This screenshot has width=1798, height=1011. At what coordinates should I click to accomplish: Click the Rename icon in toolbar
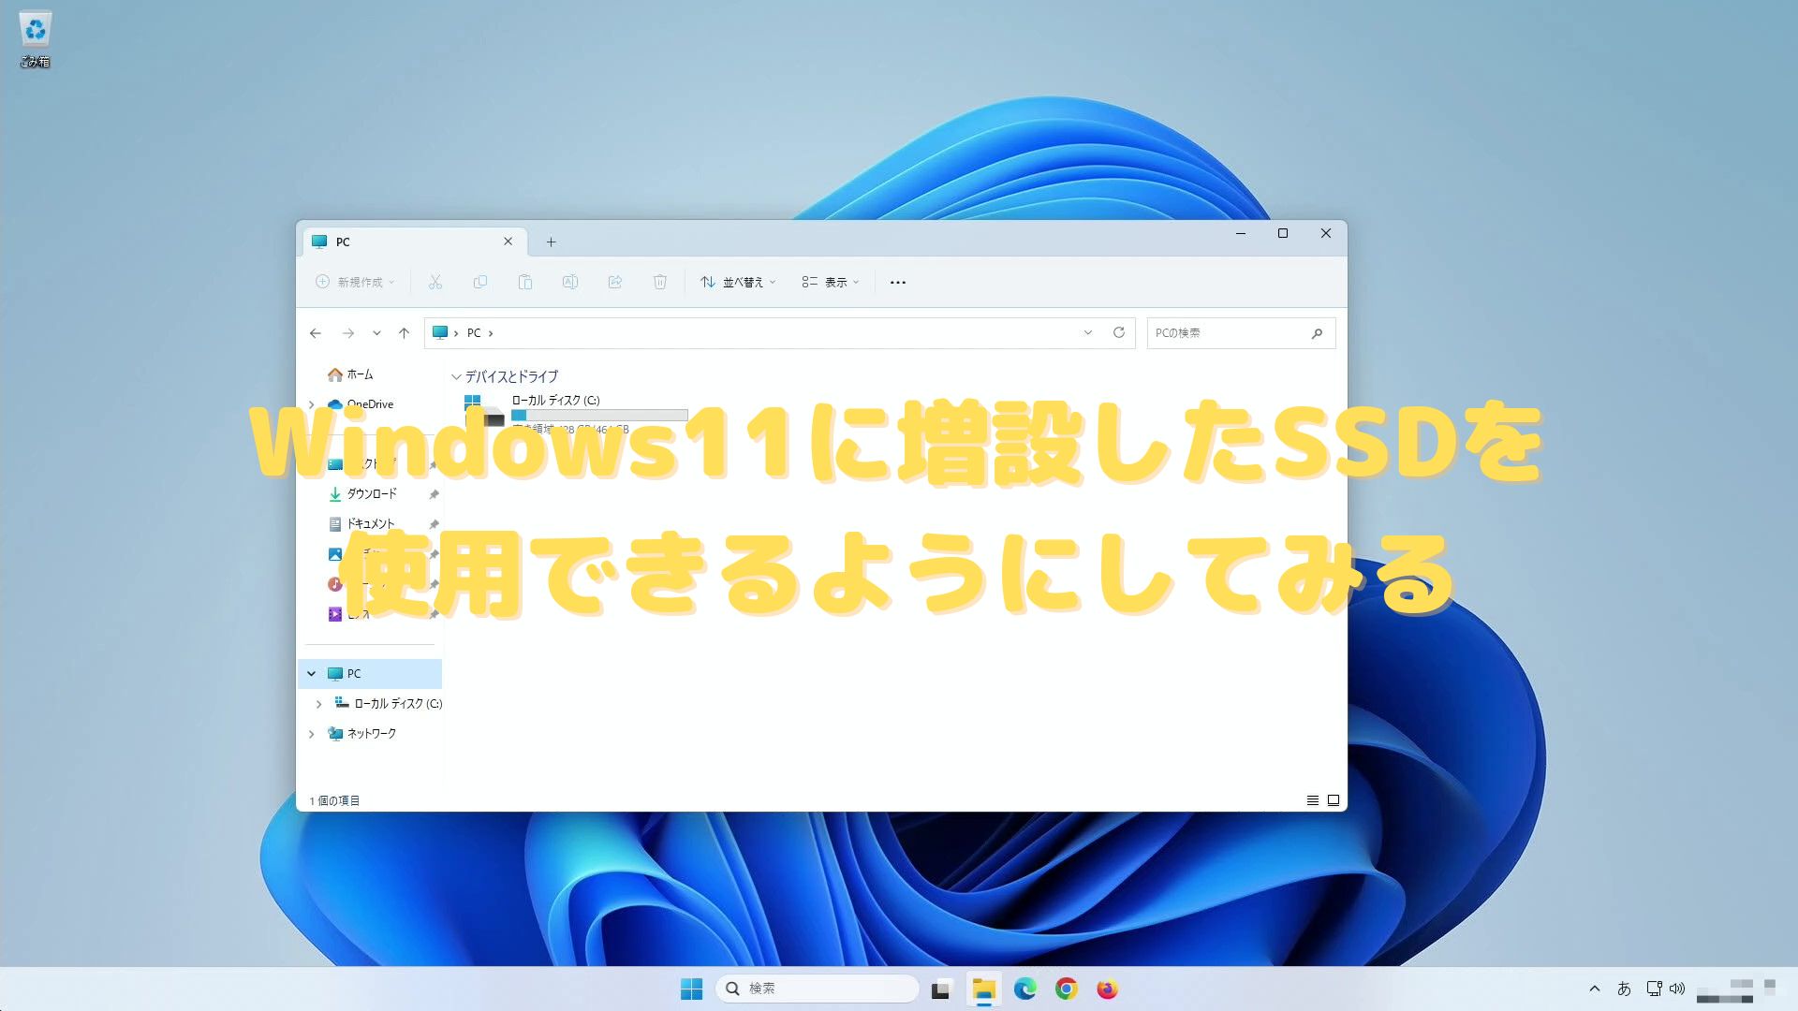coord(569,282)
